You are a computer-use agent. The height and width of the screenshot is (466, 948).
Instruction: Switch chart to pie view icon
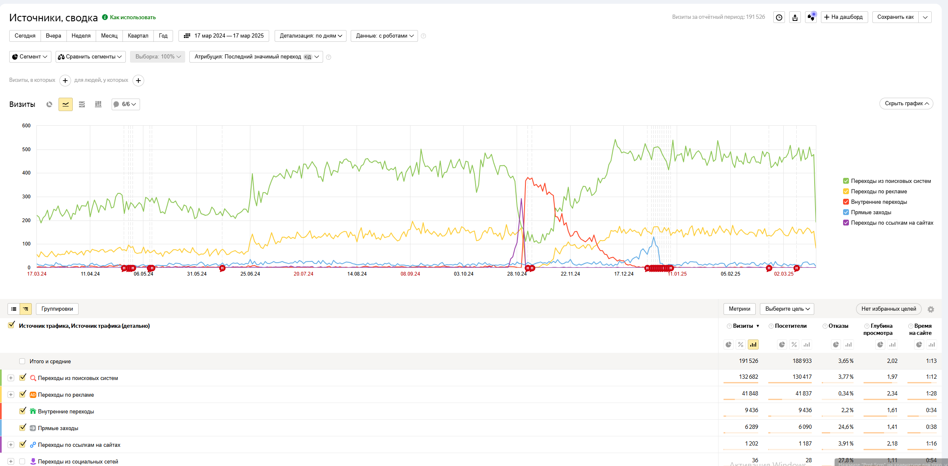tap(49, 104)
